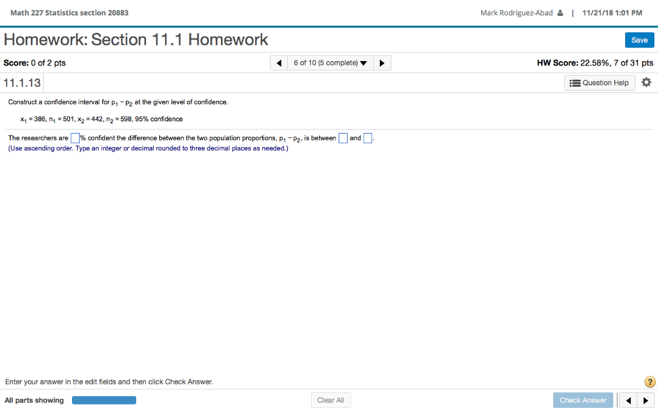Open the settings gear icon
This screenshot has height=411, width=658.
click(x=646, y=82)
